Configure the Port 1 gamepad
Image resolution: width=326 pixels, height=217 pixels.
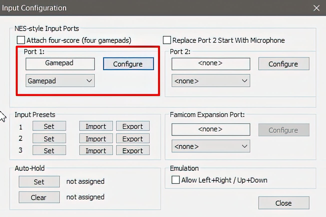[x=128, y=64]
